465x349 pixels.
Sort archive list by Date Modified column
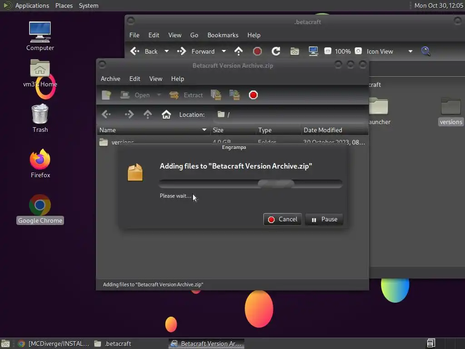click(335, 130)
